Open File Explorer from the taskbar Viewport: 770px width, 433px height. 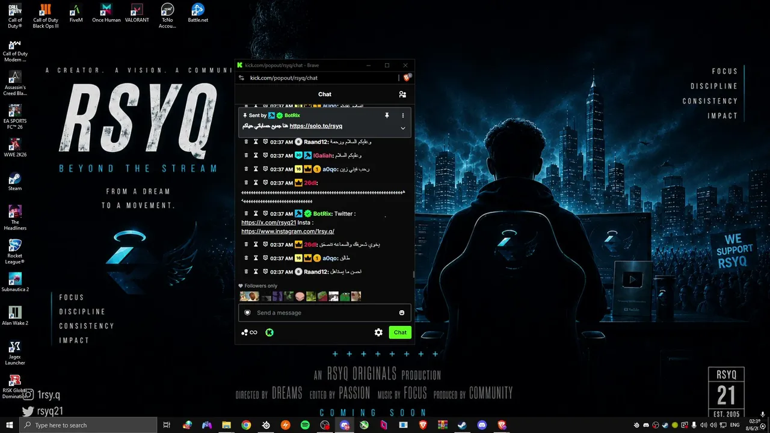226,425
